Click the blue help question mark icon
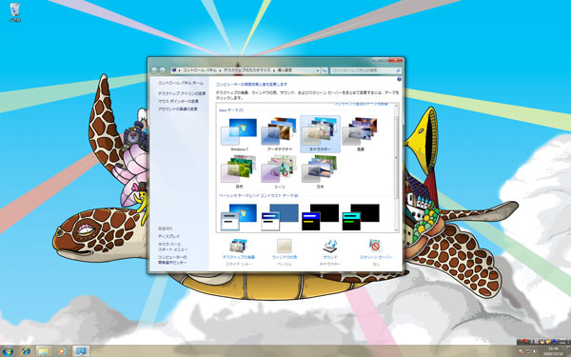Screen dimensions: 571x357 (x=399, y=79)
